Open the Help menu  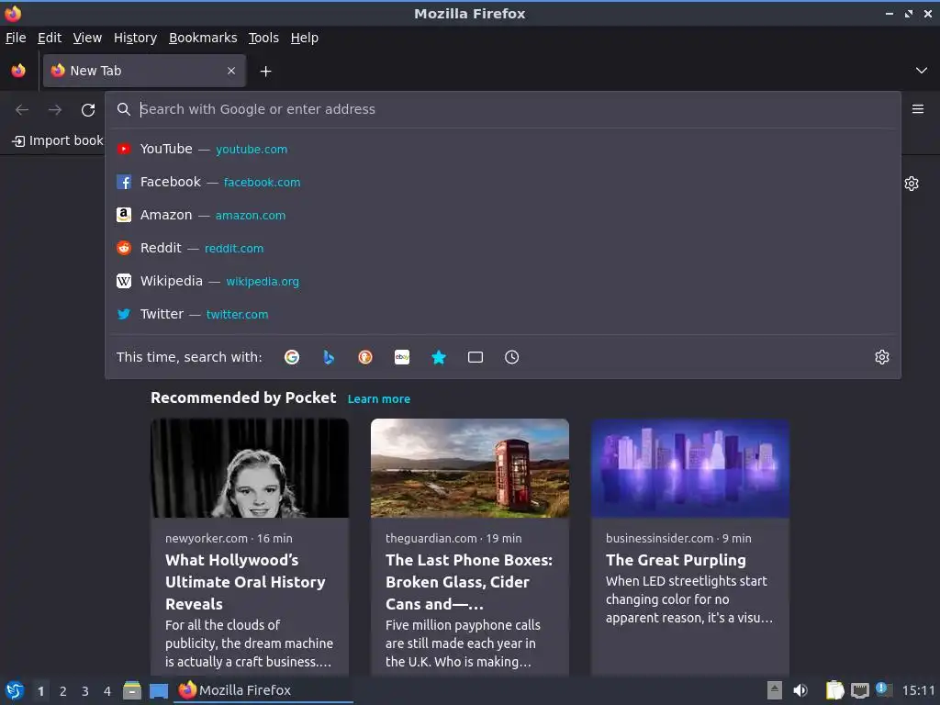[305, 38]
